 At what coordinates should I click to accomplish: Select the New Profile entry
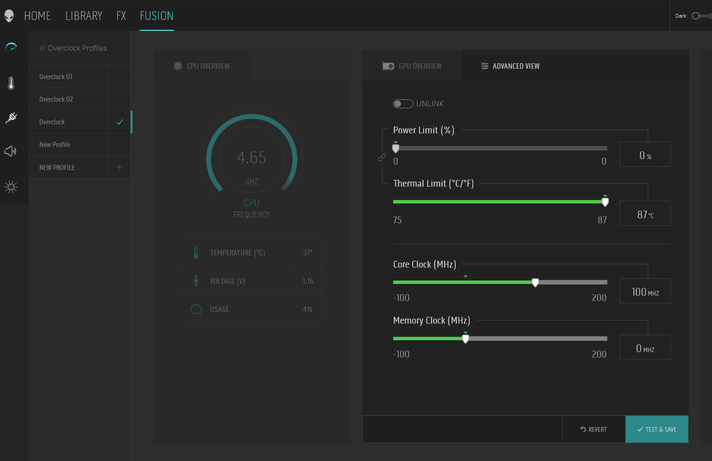tap(69, 145)
